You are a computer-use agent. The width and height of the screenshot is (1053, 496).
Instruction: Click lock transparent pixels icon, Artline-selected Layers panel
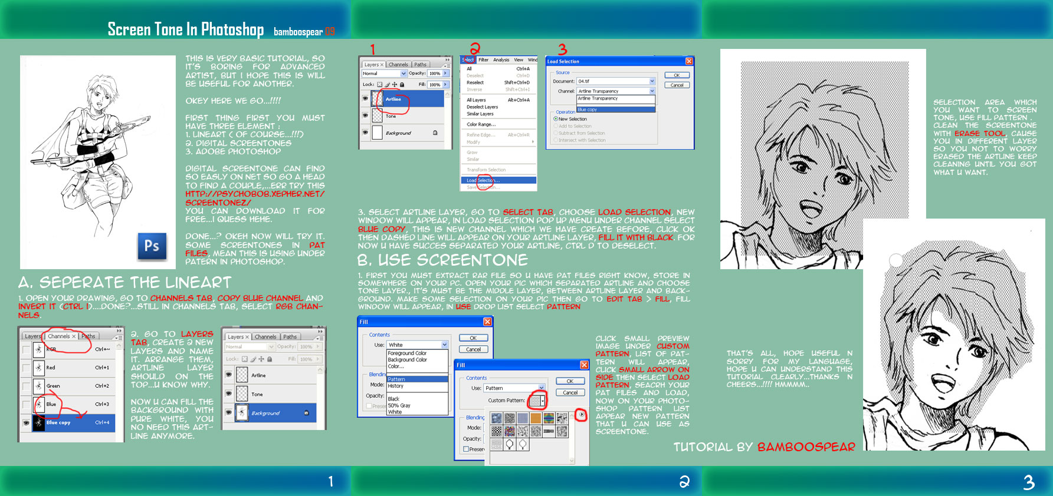pyautogui.click(x=379, y=84)
